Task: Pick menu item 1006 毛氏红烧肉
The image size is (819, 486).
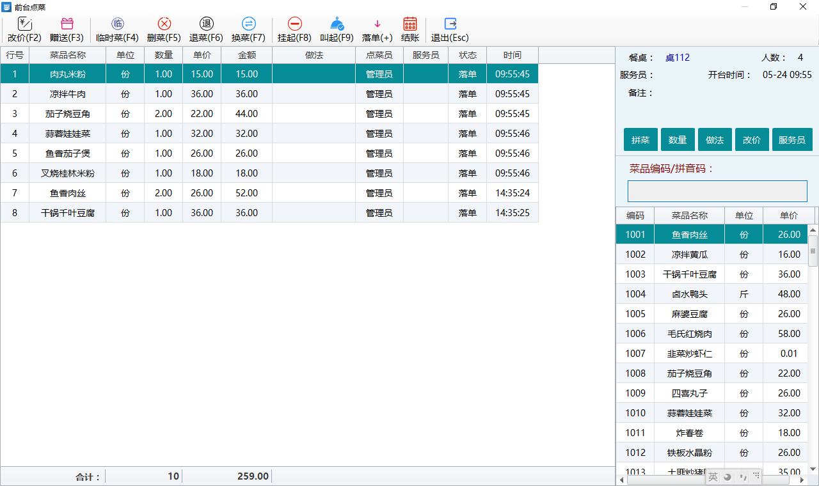Action: click(712, 334)
